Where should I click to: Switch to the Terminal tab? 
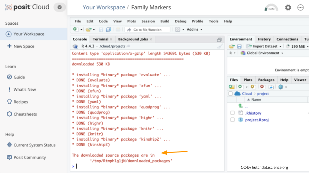(x=100, y=39)
